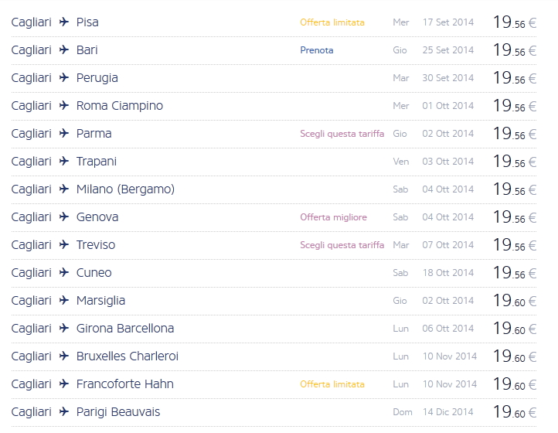Click the airplane icon beside Genova
The height and width of the screenshot is (433, 558).
click(64, 217)
